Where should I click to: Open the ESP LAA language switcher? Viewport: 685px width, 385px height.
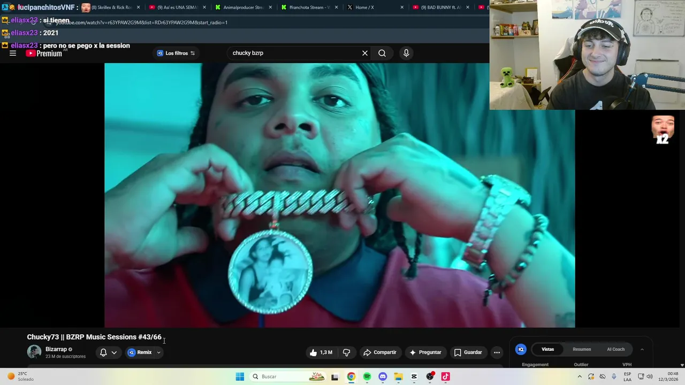tap(627, 376)
